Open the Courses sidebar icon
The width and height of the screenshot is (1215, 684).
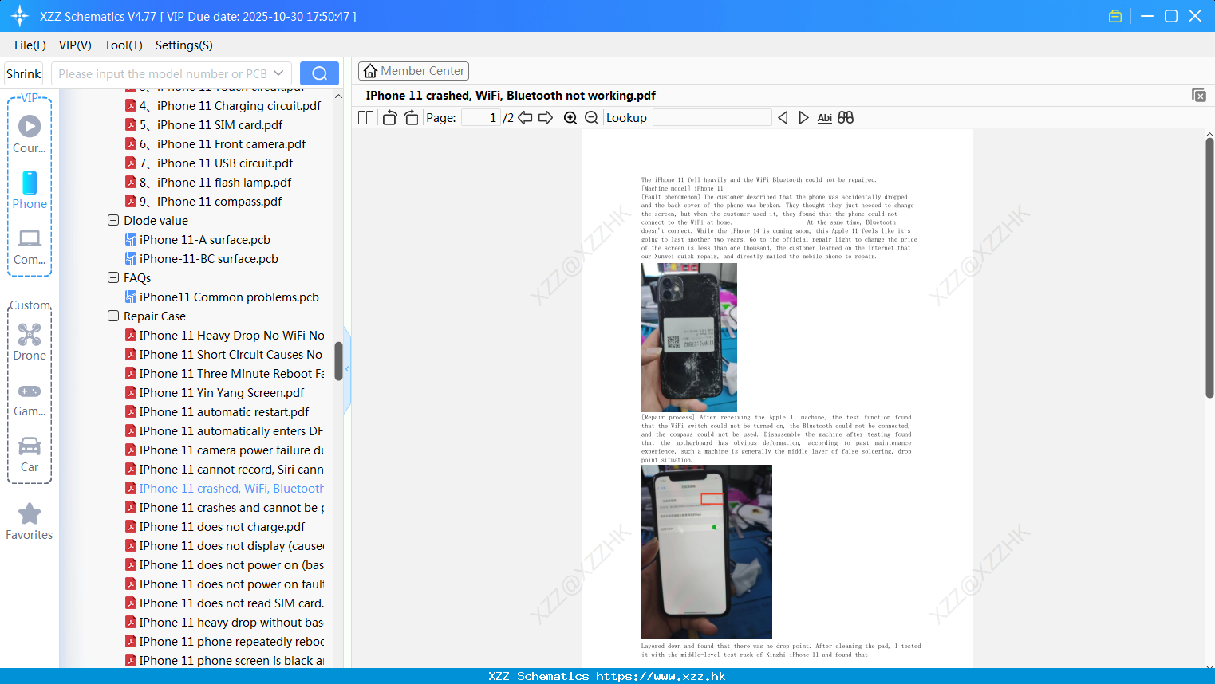click(x=30, y=134)
